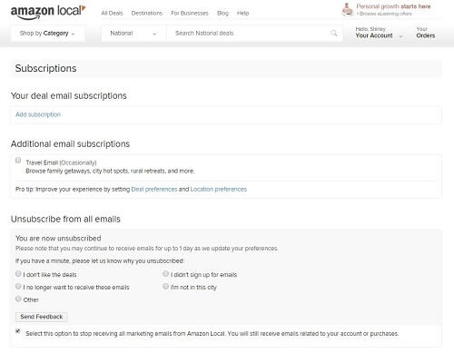454x353 pixels.
Task: Check the Travel Email checkbox
Action: pyautogui.click(x=18, y=160)
